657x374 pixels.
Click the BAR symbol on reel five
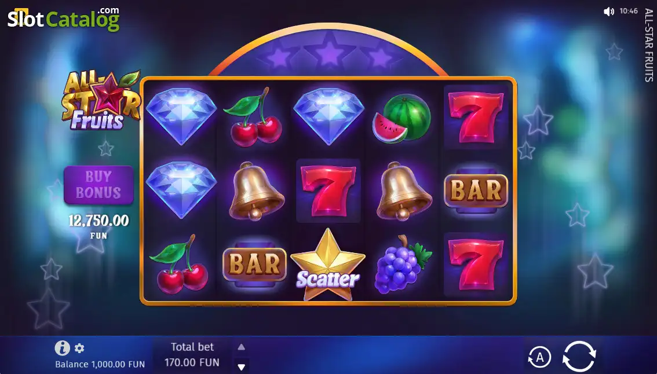[476, 191]
